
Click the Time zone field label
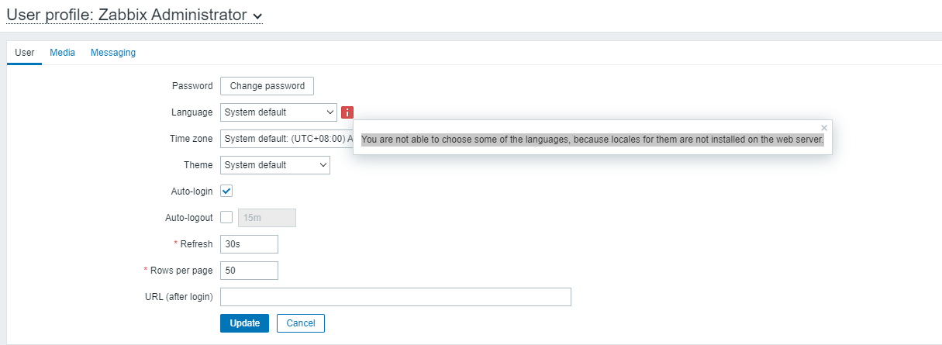click(191, 139)
